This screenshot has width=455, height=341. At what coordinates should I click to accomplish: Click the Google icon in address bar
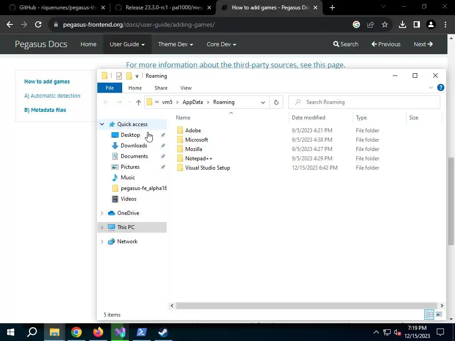(x=356, y=25)
